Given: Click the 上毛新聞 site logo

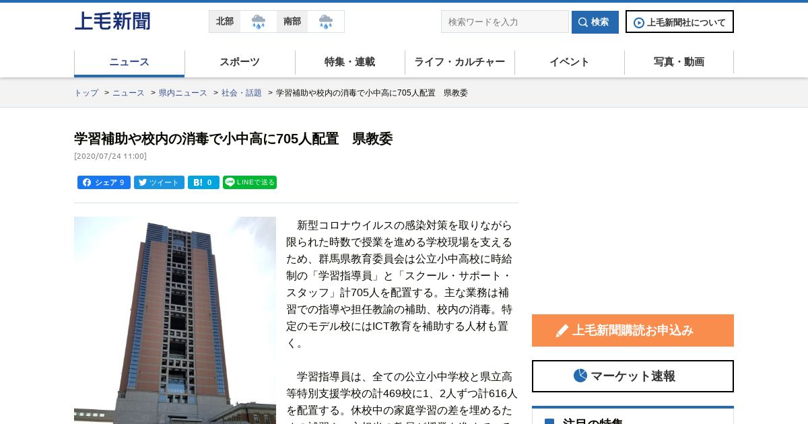Looking at the screenshot, I should 112,22.
